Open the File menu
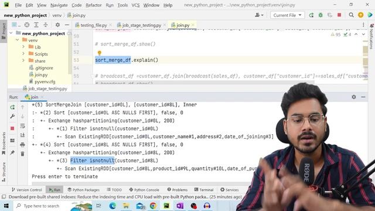This screenshot has height=211, width=375. [18, 5]
